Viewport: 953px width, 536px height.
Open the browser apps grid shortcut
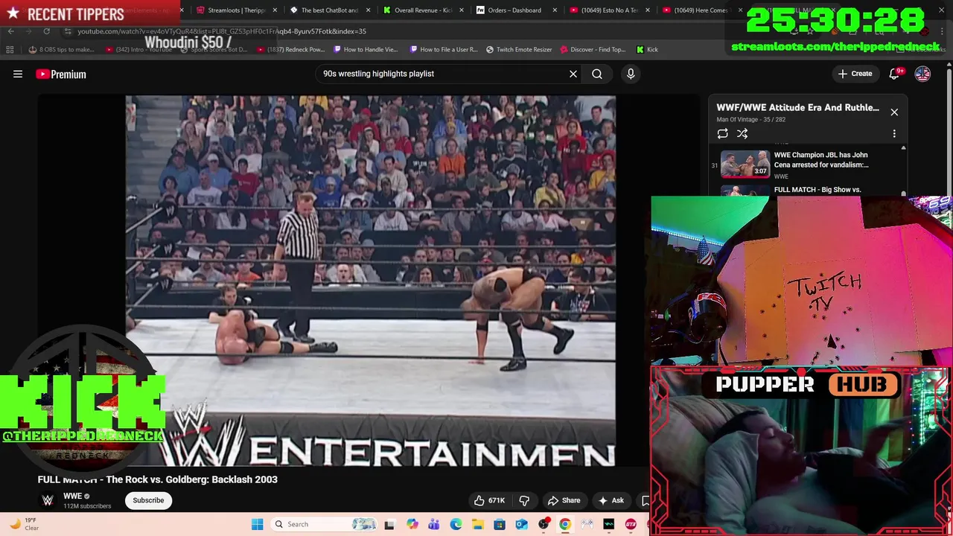10,49
